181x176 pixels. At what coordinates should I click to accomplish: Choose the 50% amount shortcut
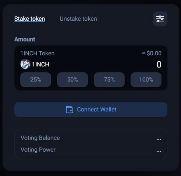72,80
